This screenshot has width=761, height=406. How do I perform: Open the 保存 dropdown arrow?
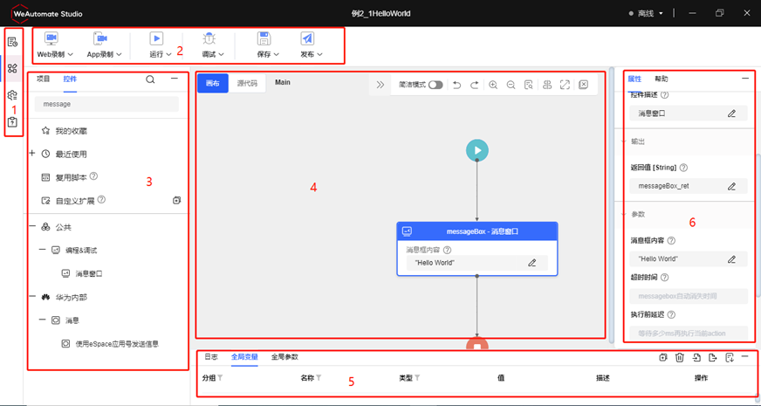click(276, 54)
